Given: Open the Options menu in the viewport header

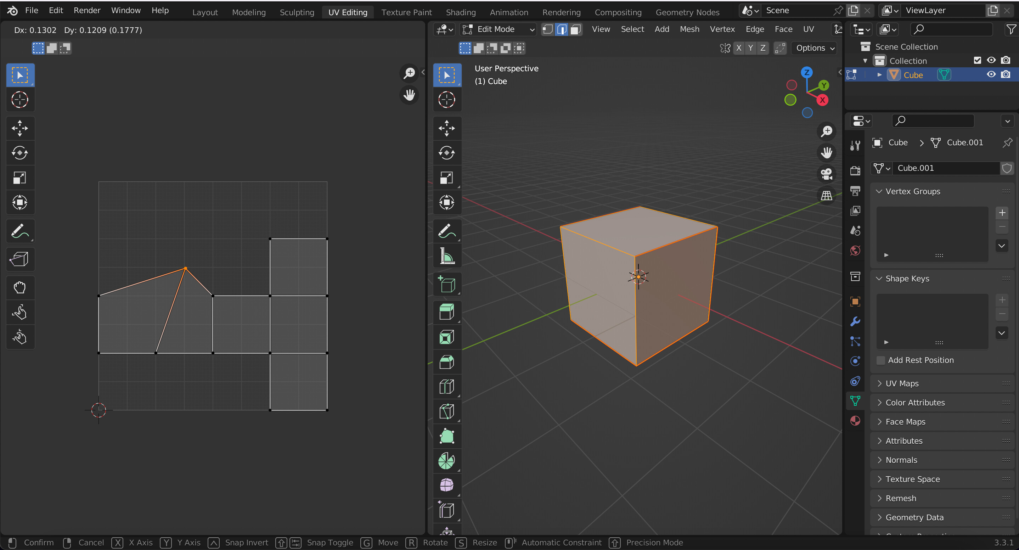Looking at the screenshot, I should pos(813,48).
